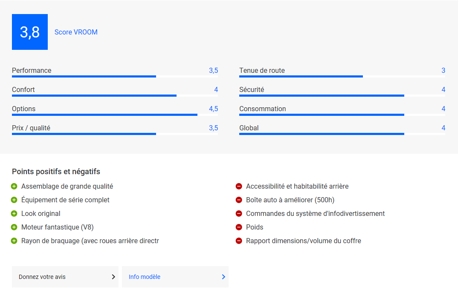Open the Info modèle link
Image resolution: width=458 pixels, height=290 pixels.
pyautogui.click(x=175, y=277)
